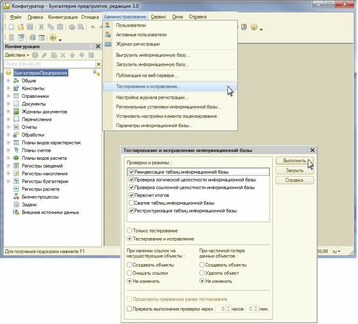This screenshot has width=358, height=324.
Task: Open the Сервис menu
Action: click(159, 17)
